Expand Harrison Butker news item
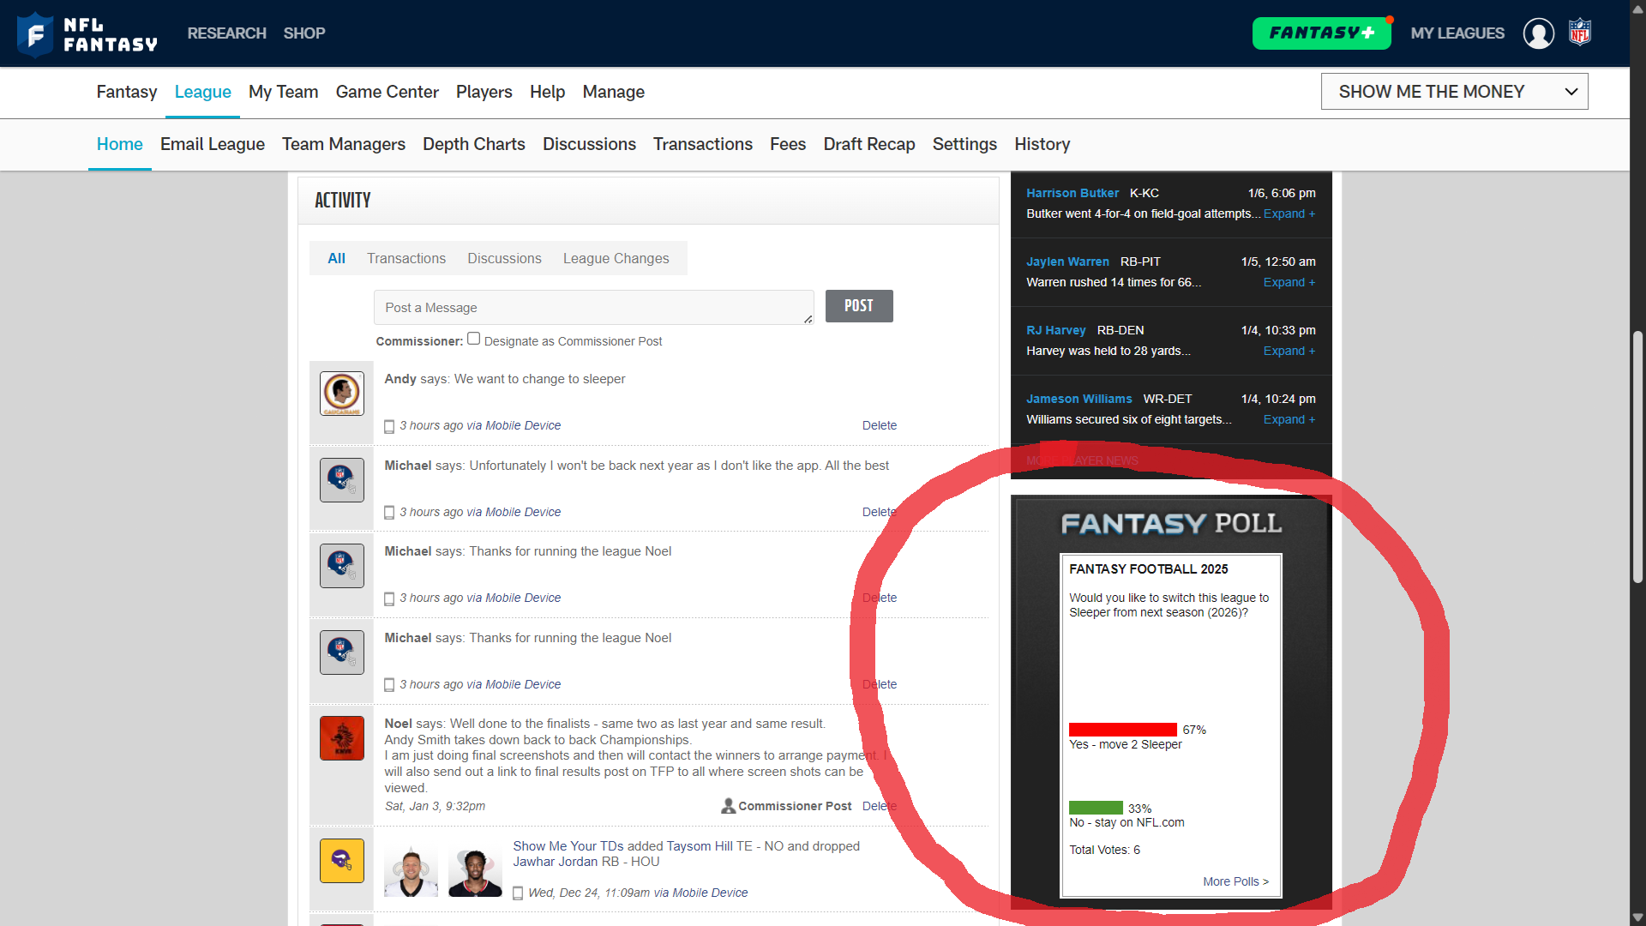Screen dimensions: 1646x926 [1289, 214]
